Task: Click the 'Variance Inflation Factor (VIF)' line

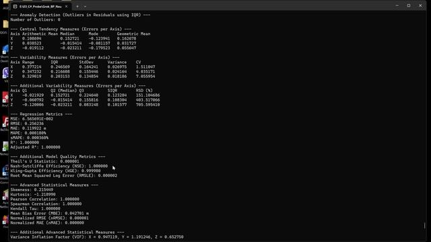Action: (x=97, y=237)
